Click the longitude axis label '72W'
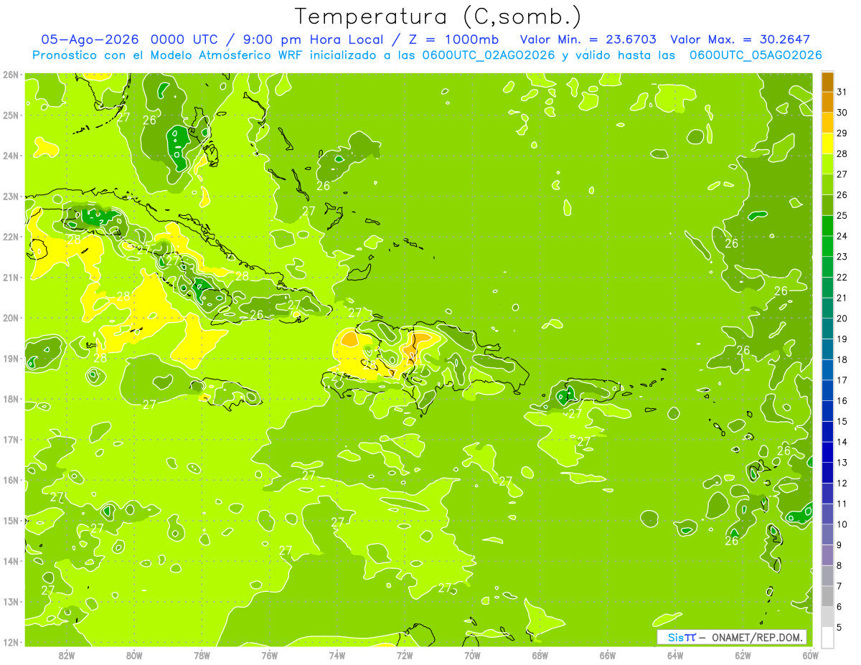Image resolution: width=861 pixels, height=665 pixels. tap(405, 656)
